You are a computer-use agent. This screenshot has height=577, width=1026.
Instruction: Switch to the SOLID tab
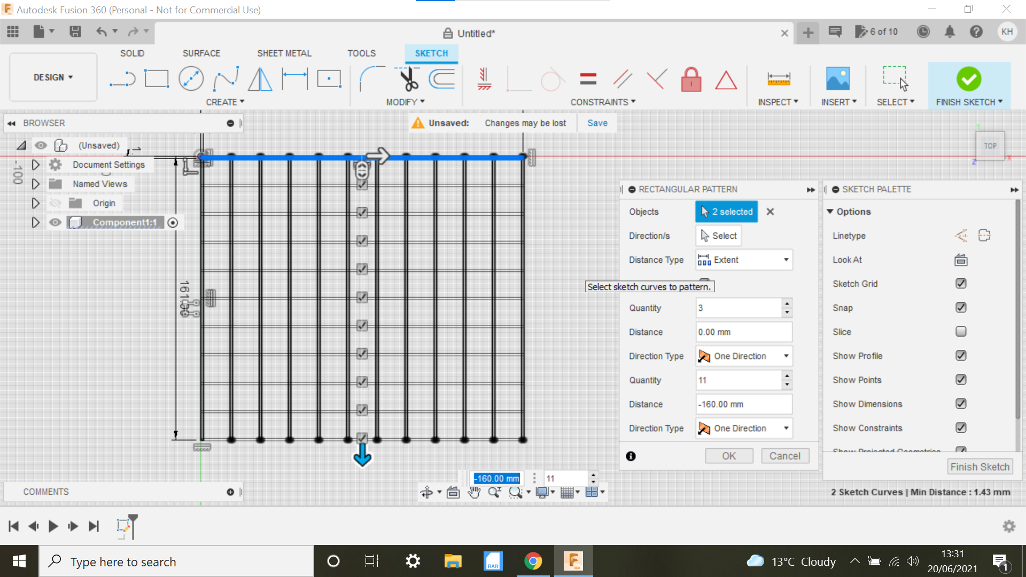[131, 53]
